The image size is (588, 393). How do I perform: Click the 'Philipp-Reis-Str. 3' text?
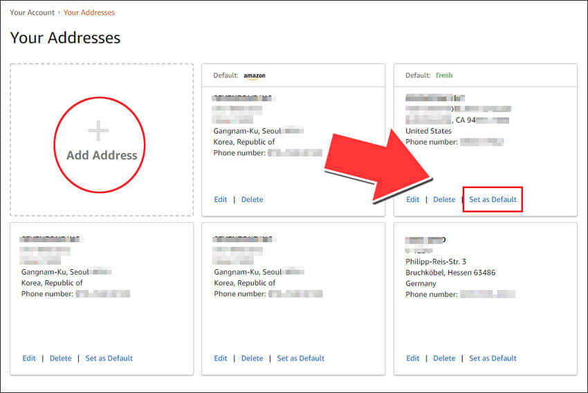point(436,262)
